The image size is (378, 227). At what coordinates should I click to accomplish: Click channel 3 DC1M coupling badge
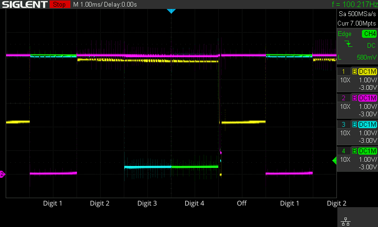[368, 124]
